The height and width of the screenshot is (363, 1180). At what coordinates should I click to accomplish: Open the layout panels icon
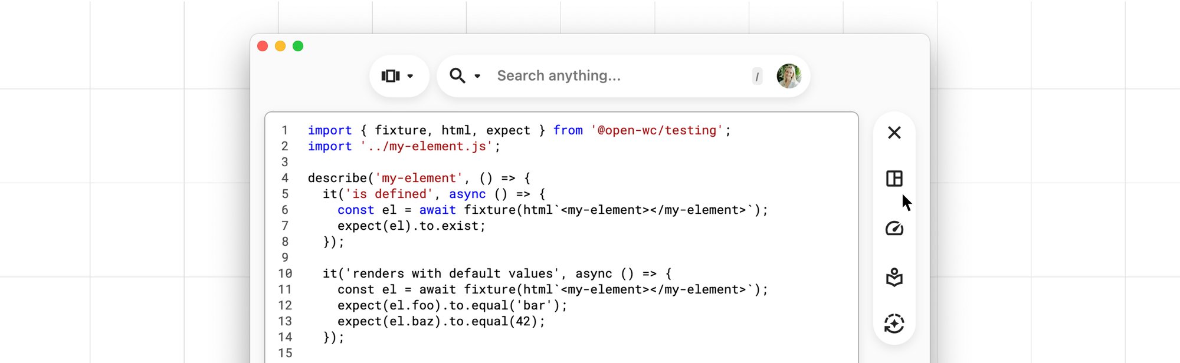pos(894,179)
